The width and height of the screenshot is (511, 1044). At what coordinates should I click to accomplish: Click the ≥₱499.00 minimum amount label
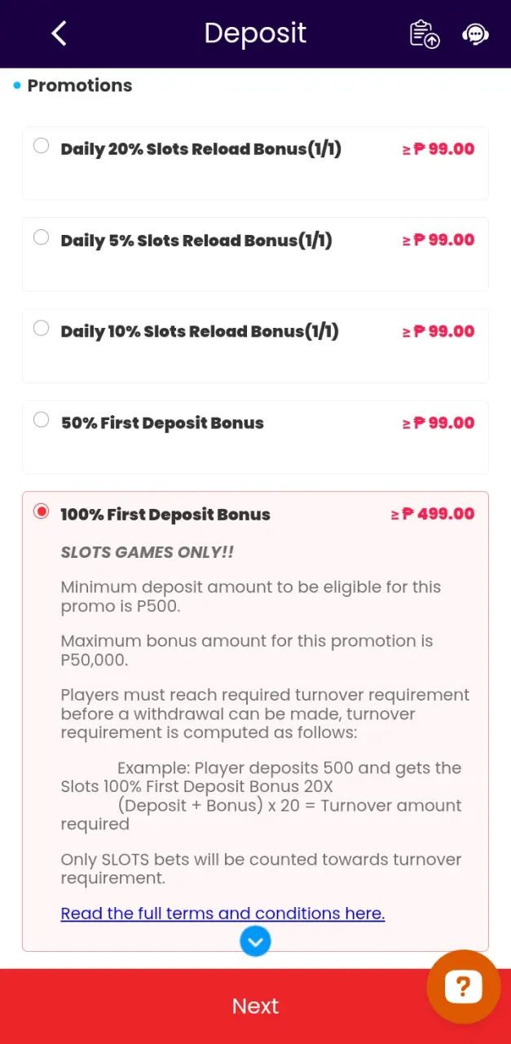tap(433, 514)
